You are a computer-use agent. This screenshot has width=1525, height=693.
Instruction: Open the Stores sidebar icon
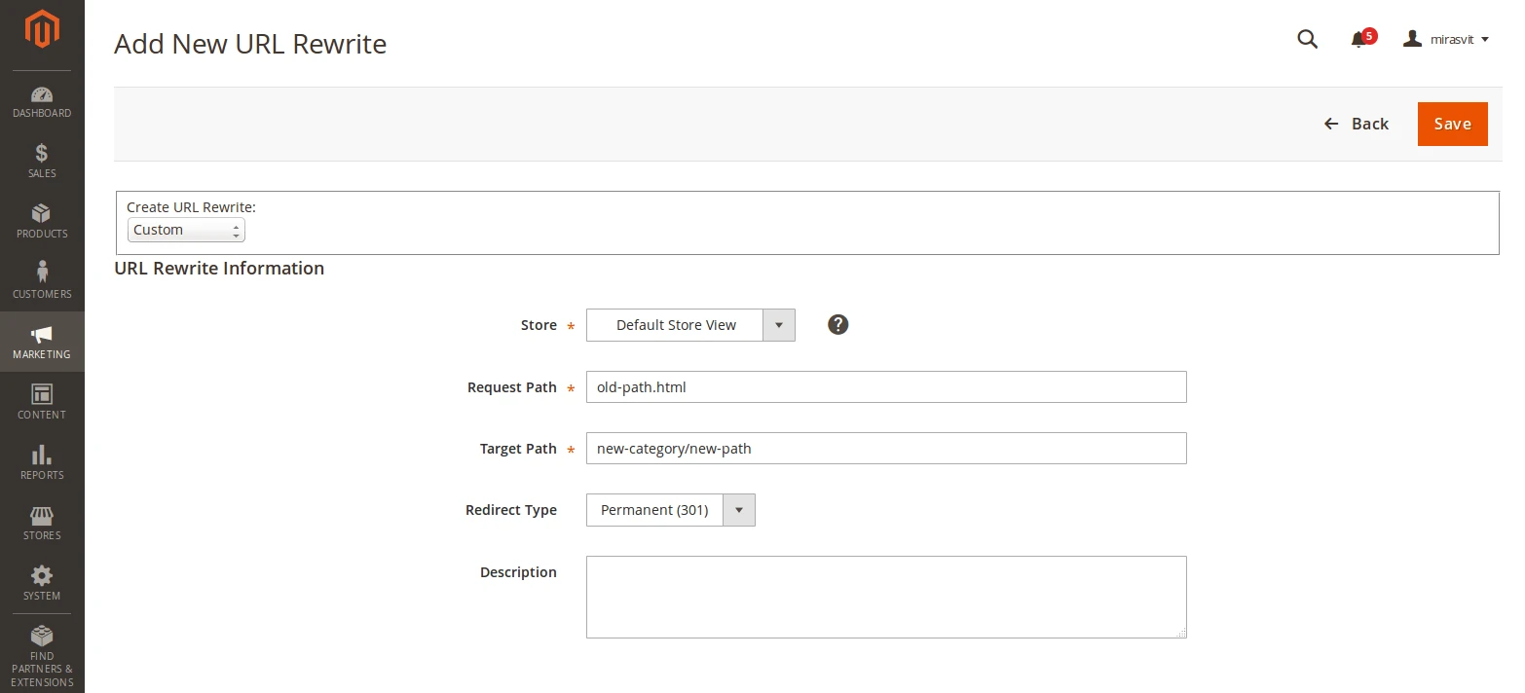(x=41, y=516)
